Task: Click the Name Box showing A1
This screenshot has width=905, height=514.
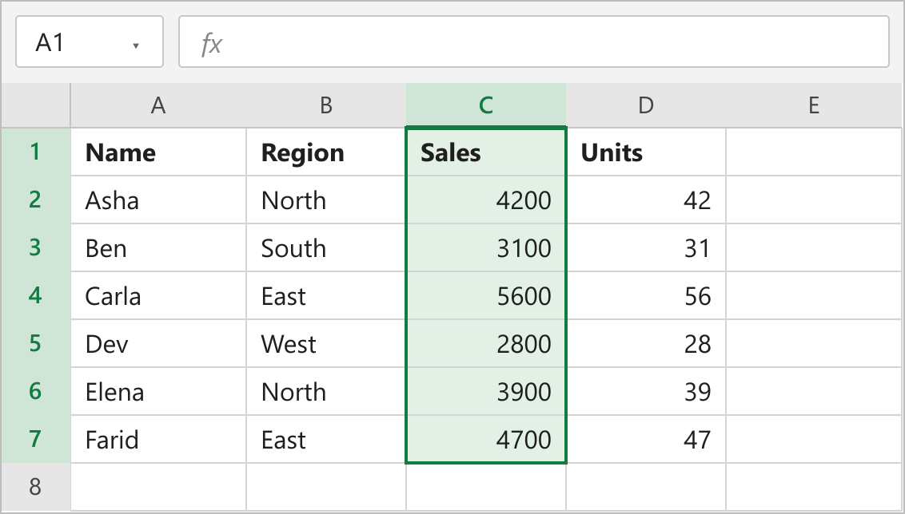Action: [x=90, y=42]
